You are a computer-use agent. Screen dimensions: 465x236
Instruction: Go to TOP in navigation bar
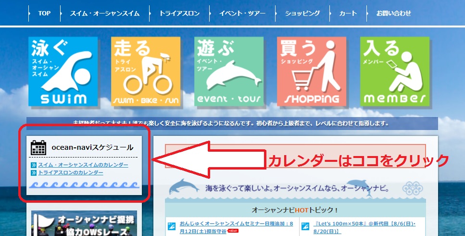(x=44, y=13)
